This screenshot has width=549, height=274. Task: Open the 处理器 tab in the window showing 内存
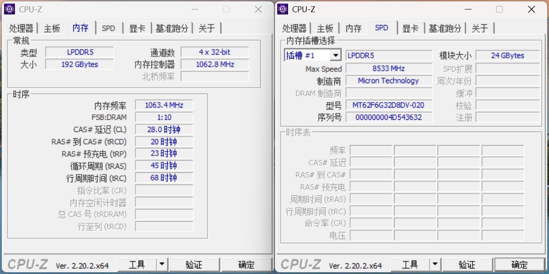(x=21, y=28)
